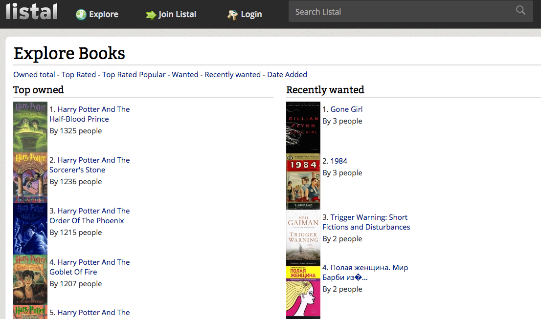This screenshot has height=319, width=541.
Task: Click the green arrow Join Listal icon
Action: pyautogui.click(x=151, y=15)
